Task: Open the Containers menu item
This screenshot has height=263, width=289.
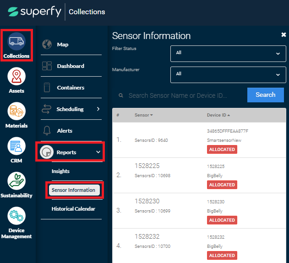Action: pyautogui.click(x=71, y=88)
